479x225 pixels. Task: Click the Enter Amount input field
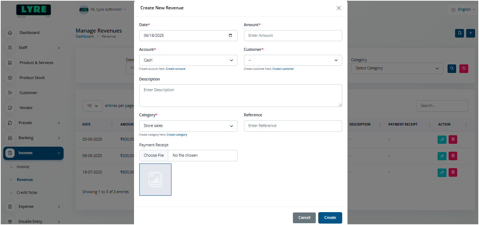pos(293,35)
